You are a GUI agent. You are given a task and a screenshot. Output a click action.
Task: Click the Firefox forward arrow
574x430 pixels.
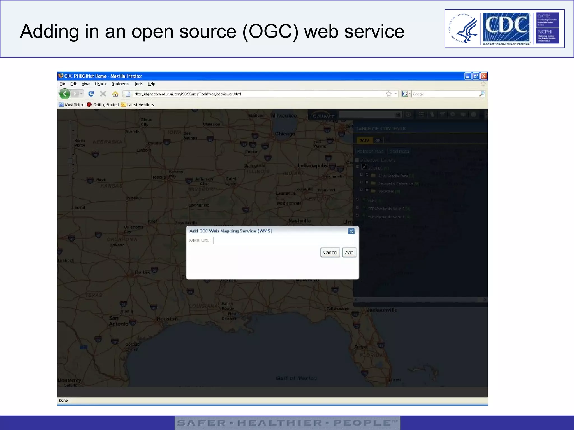point(75,94)
